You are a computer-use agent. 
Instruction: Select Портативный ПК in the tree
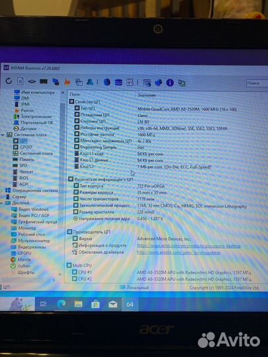(36, 122)
